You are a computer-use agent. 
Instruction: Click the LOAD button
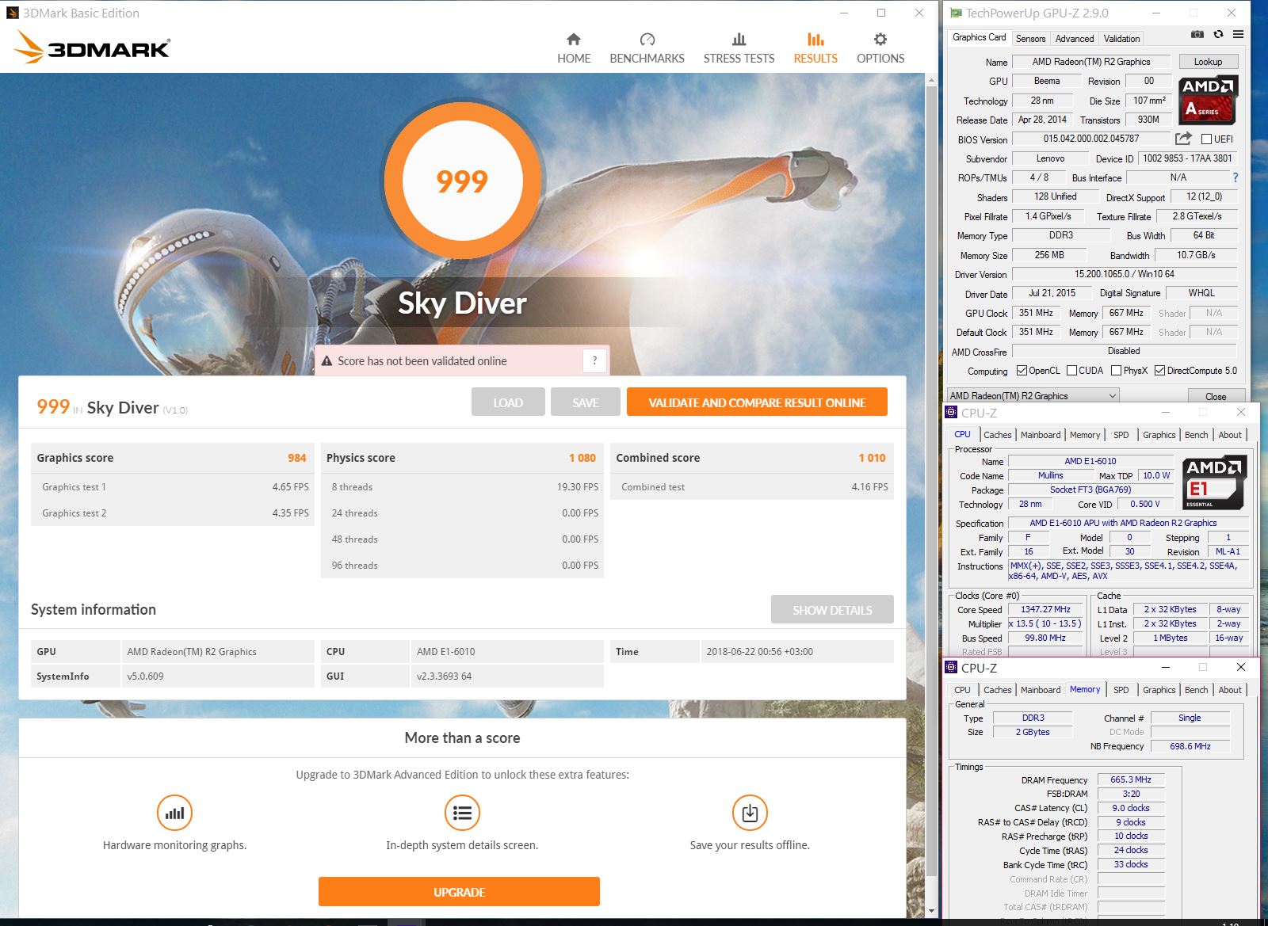click(x=508, y=402)
